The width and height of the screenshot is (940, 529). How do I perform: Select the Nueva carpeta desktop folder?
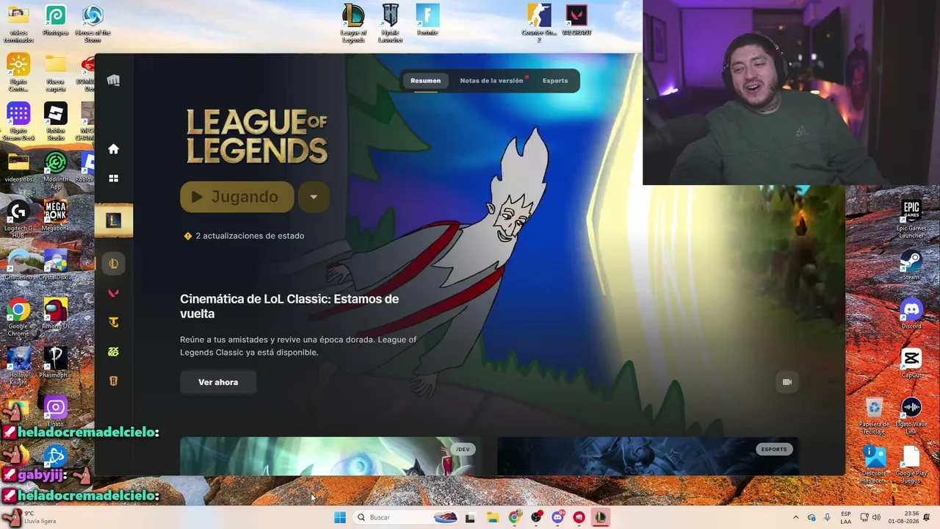55,72
